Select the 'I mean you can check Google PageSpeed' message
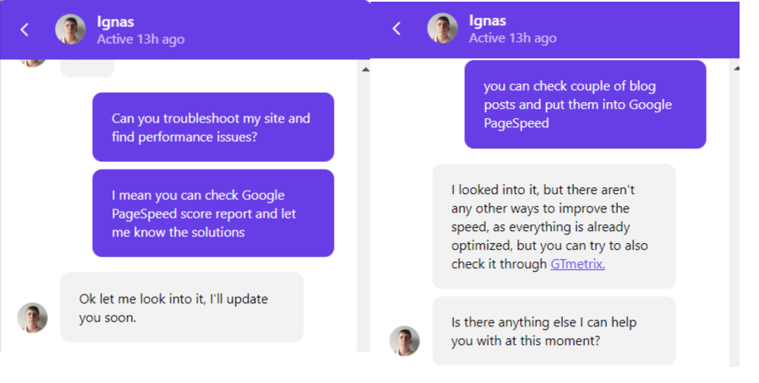The image size is (759, 383). pyautogui.click(x=213, y=213)
